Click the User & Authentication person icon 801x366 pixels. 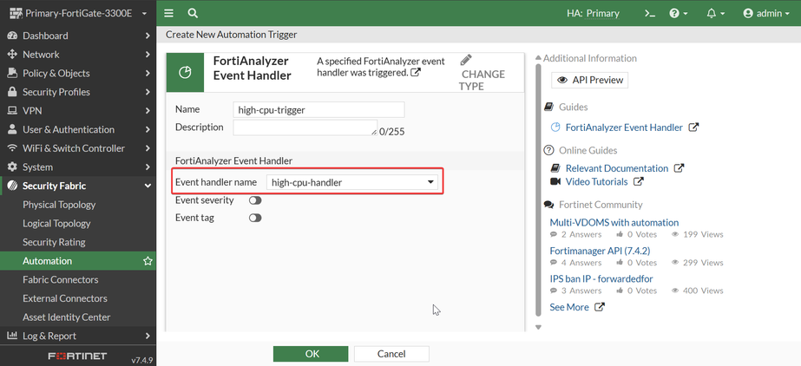point(12,129)
